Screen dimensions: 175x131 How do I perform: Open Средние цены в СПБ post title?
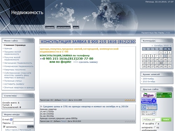coord(85,107)
